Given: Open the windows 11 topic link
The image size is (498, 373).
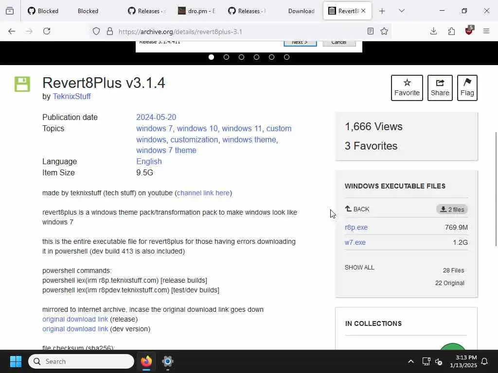Looking at the screenshot, I should (x=242, y=128).
